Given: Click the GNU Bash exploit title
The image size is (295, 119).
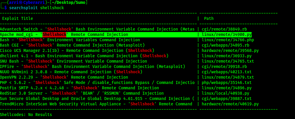Looking at the screenshot, I should [x=73, y=61].
